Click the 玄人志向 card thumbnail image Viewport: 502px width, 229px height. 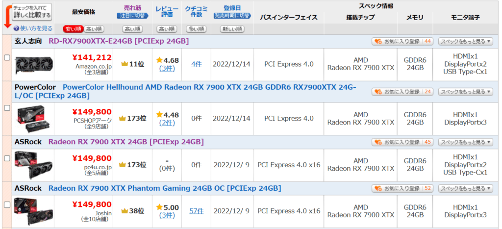(x=34, y=65)
